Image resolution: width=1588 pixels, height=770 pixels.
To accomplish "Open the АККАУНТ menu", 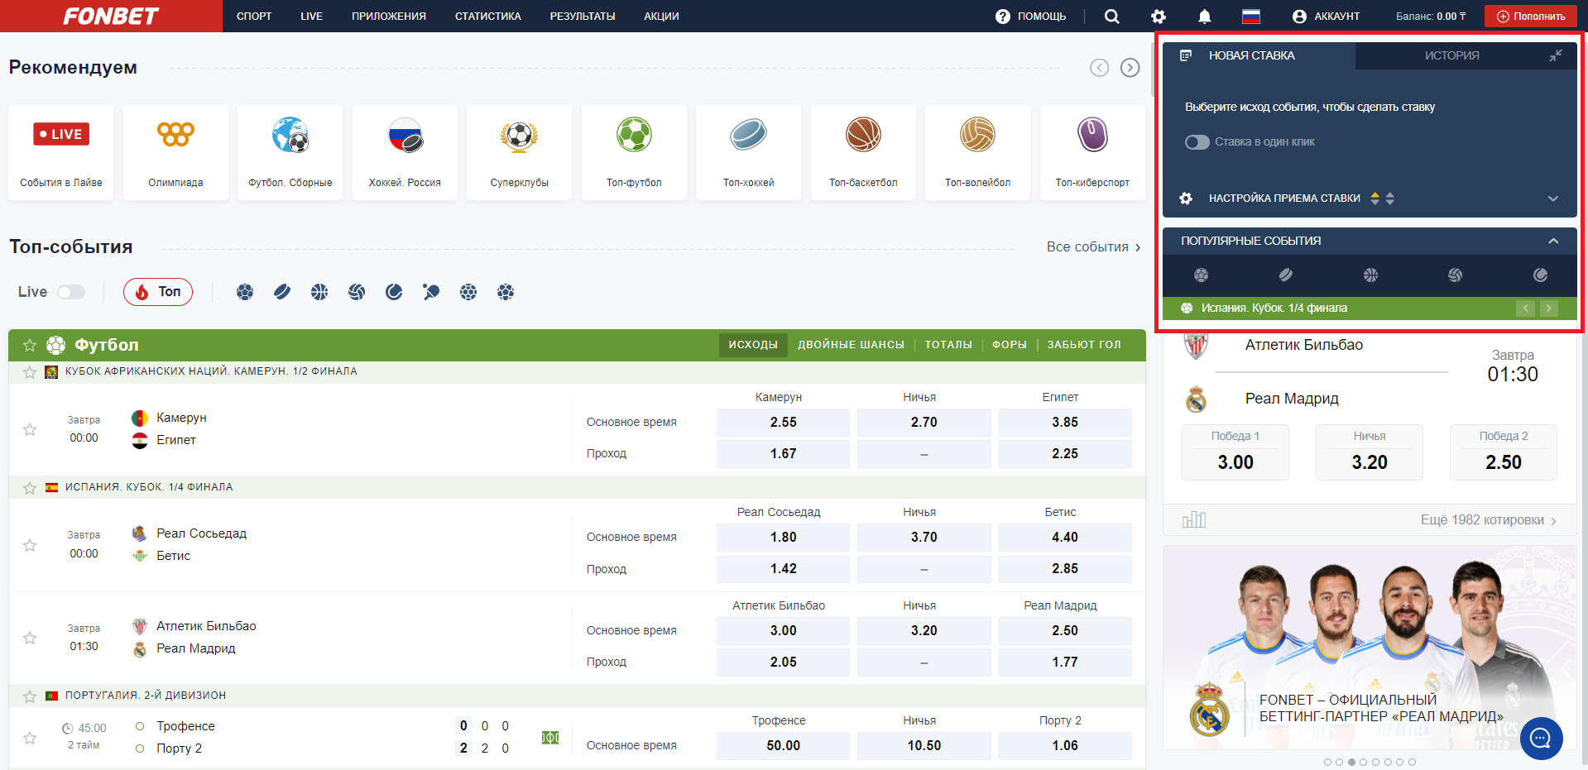I will click(x=1326, y=17).
